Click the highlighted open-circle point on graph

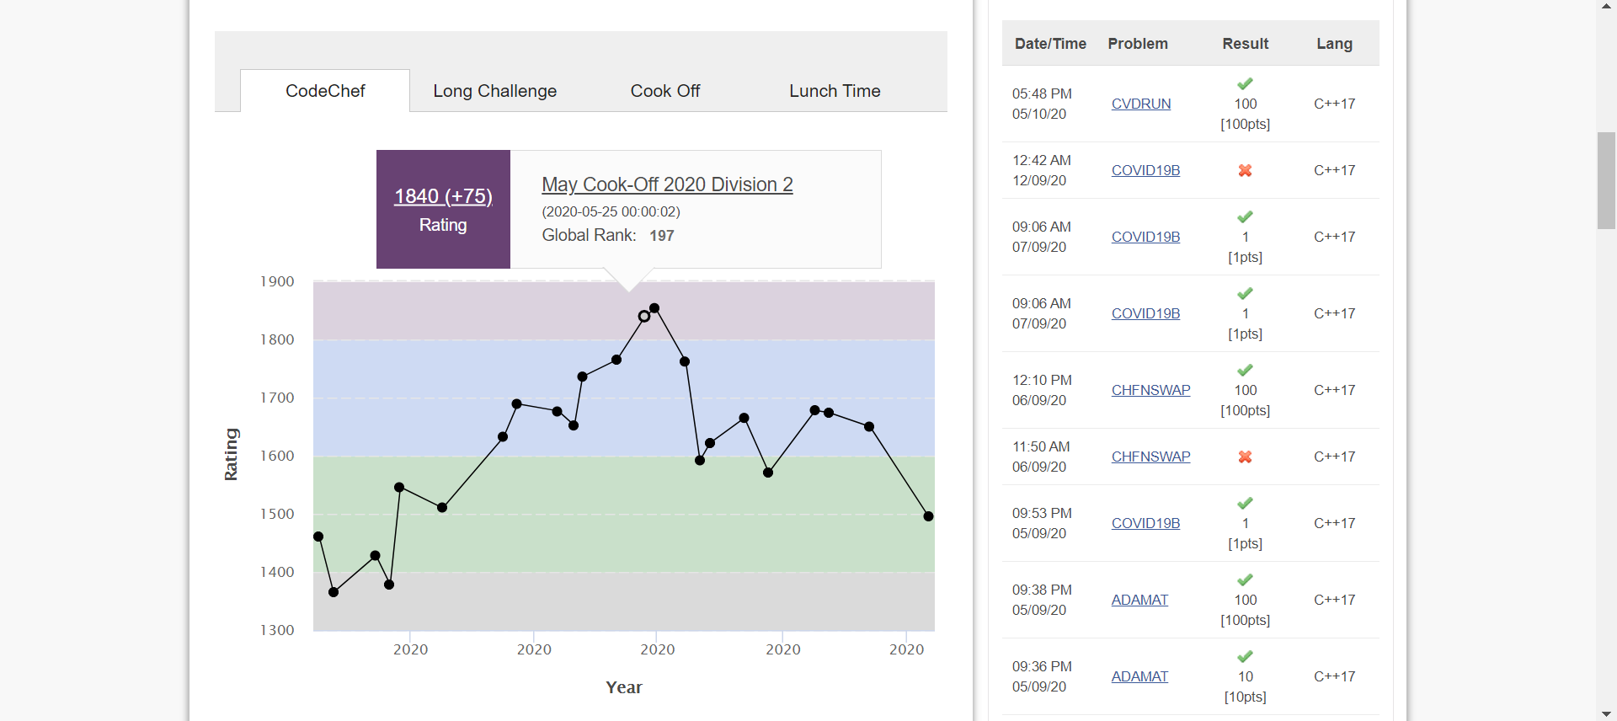[x=644, y=317]
